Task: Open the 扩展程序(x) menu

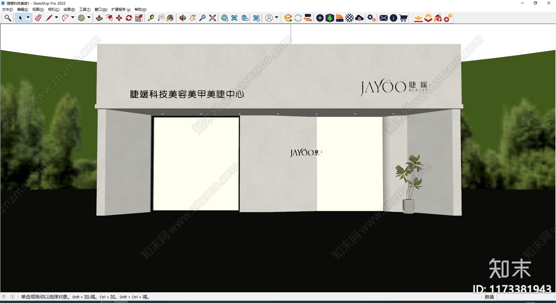Action: (x=121, y=9)
